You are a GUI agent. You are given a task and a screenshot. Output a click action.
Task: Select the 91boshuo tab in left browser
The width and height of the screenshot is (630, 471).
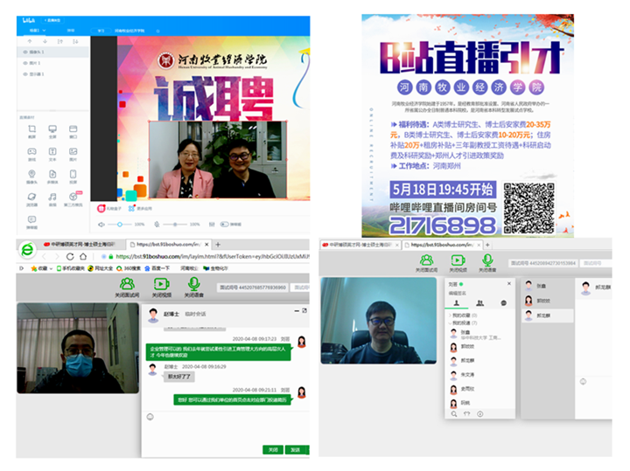coord(168,245)
